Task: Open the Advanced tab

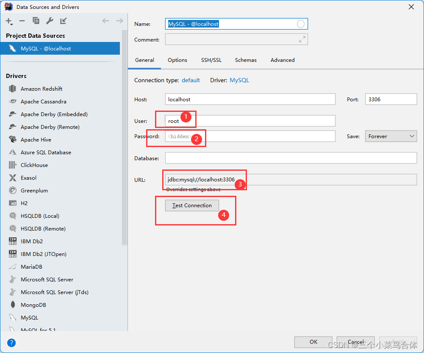Action: [x=283, y=60]
